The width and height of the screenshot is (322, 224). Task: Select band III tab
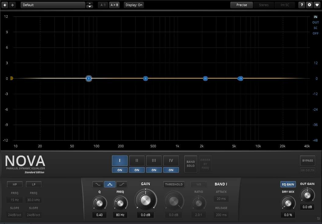point(154,160)
